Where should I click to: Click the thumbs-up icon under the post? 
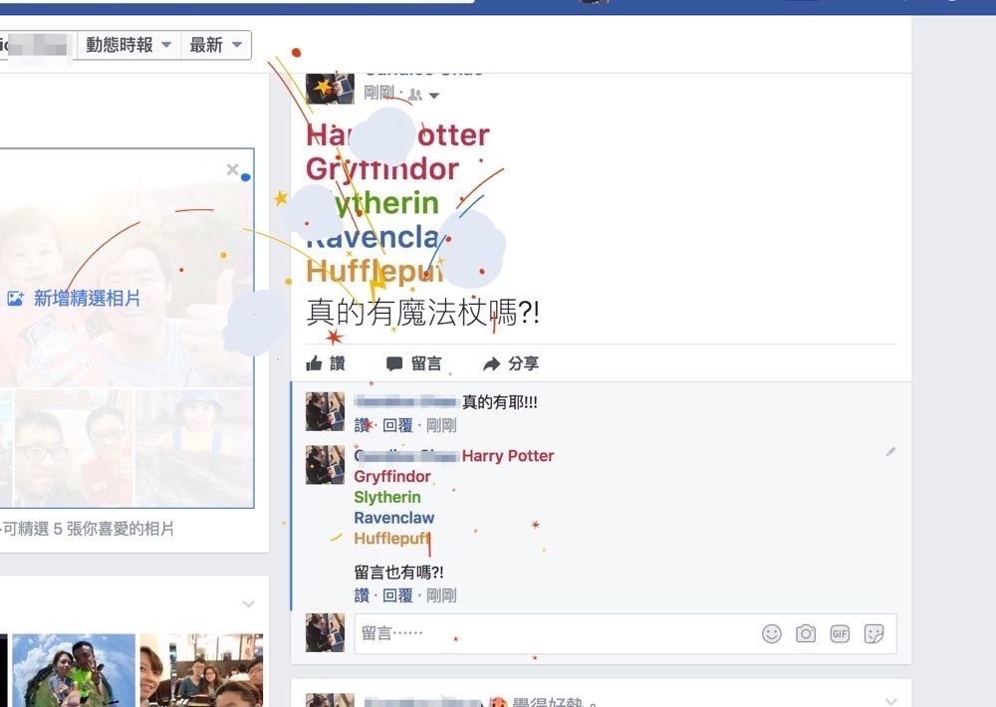pos(315,363)
